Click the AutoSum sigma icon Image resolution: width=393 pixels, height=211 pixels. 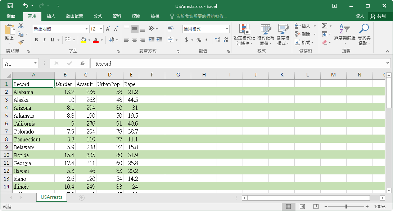point(324,26)
